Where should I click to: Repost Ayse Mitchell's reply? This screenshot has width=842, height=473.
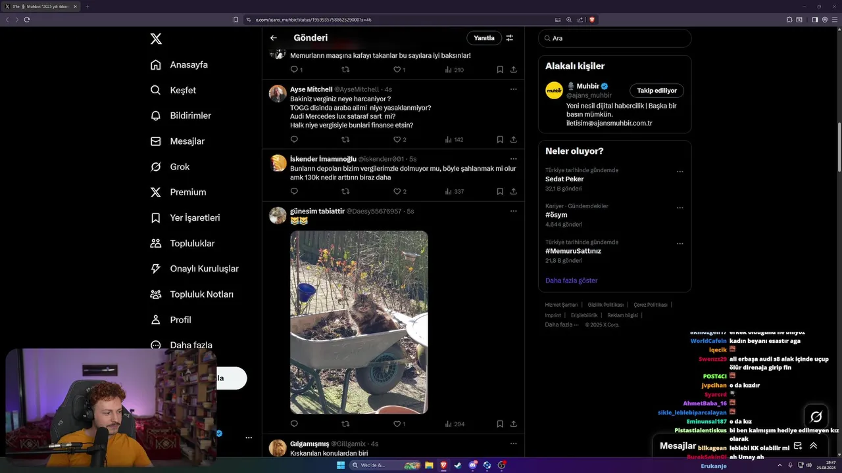pos(345,139)
